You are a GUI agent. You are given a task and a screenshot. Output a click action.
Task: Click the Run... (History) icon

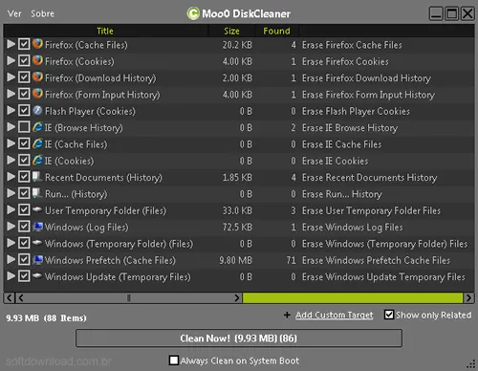coord(37,193)
